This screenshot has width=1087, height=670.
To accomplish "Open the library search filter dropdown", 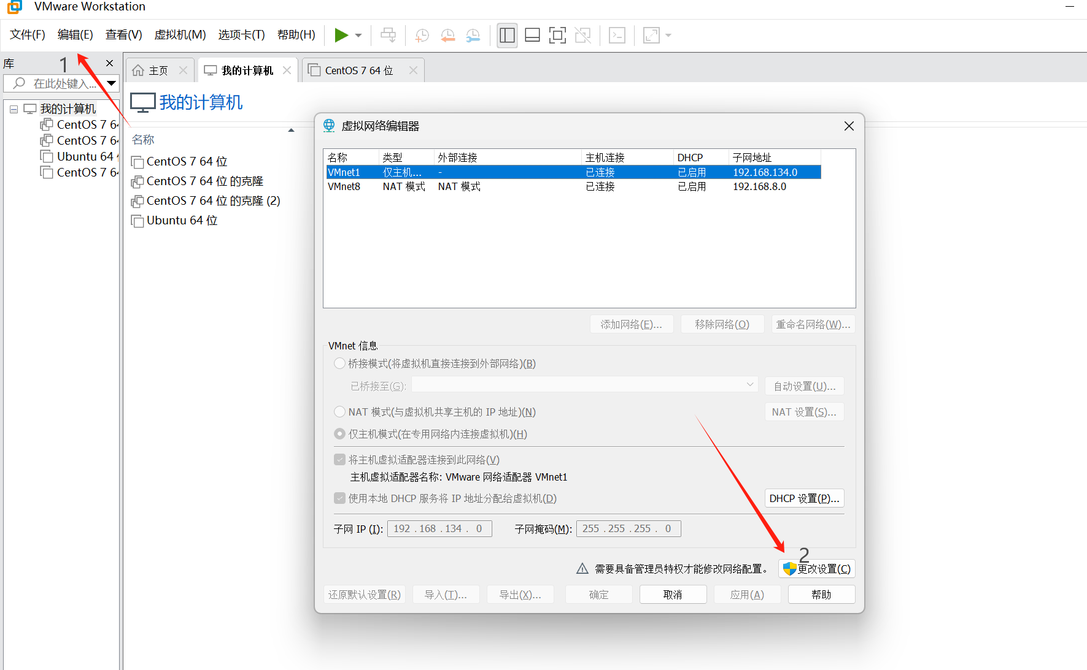I will coord(112,83).
